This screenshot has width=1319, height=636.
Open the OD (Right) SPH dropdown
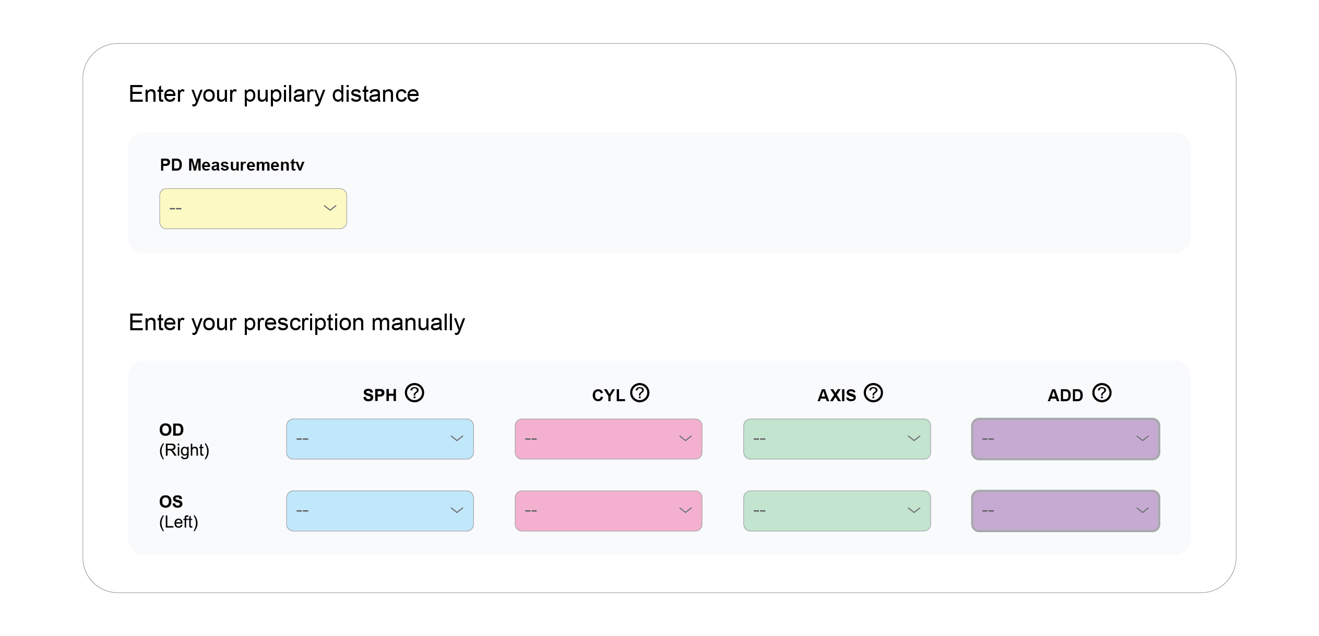[379, 439]
